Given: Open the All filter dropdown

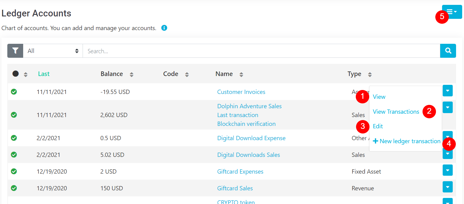Looking at the screenshot, I should click(x=53, y=51).
